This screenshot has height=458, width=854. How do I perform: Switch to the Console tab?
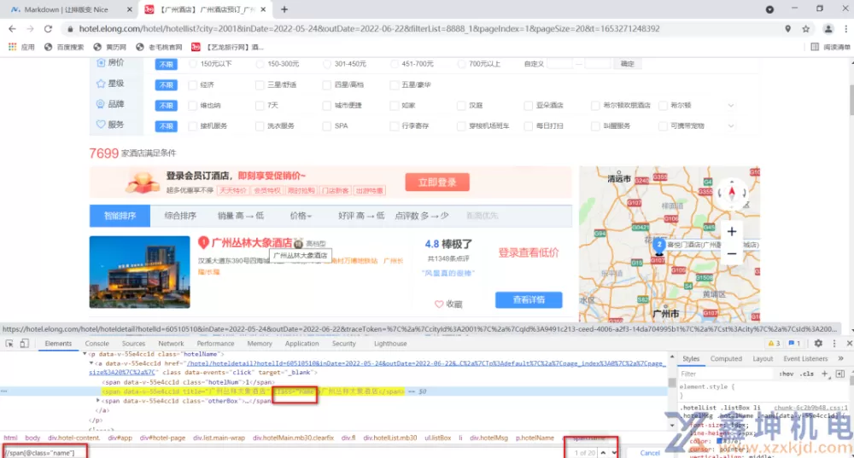97,344
